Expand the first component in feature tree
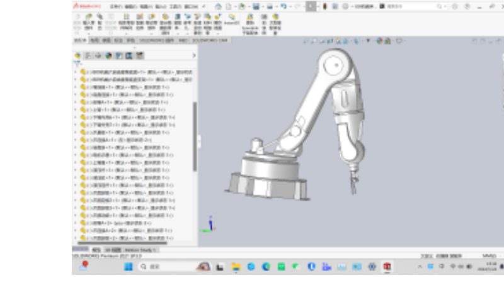 coord(75,72)
